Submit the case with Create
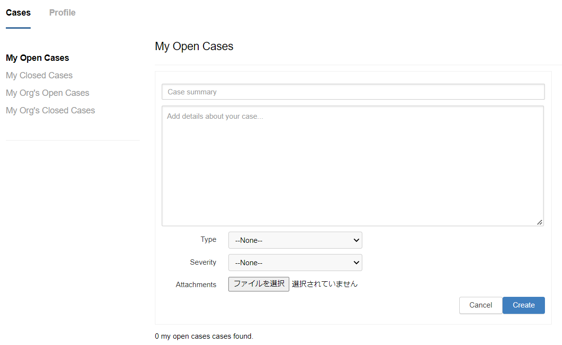This screenshot has height=345, width=562. (524, 305)
